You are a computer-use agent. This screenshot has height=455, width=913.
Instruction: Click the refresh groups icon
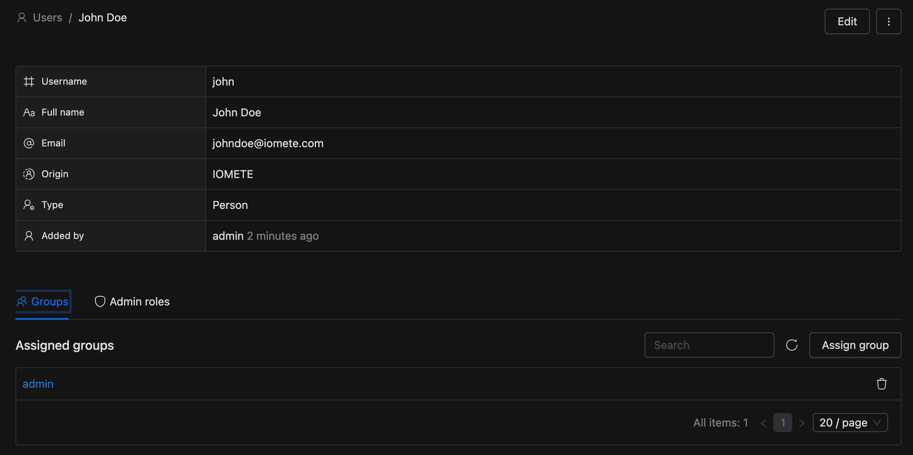[x=791, y=345]
